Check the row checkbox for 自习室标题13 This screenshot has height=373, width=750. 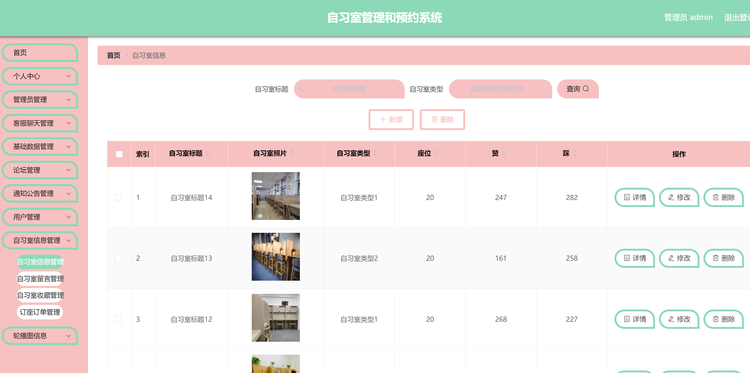point(119,258)
